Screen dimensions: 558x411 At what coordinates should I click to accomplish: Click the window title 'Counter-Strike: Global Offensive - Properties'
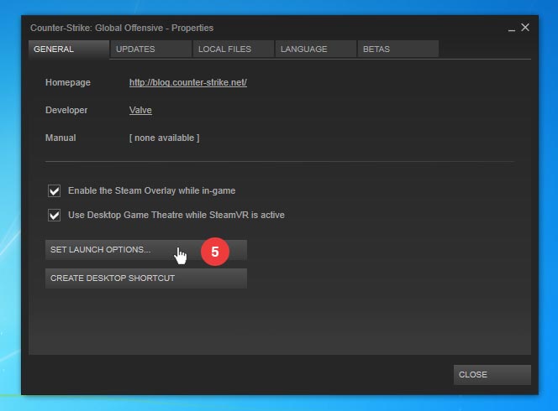point(122,28)
